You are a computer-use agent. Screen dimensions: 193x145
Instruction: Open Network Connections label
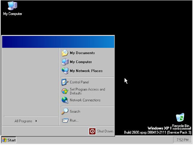click(85, 100)
